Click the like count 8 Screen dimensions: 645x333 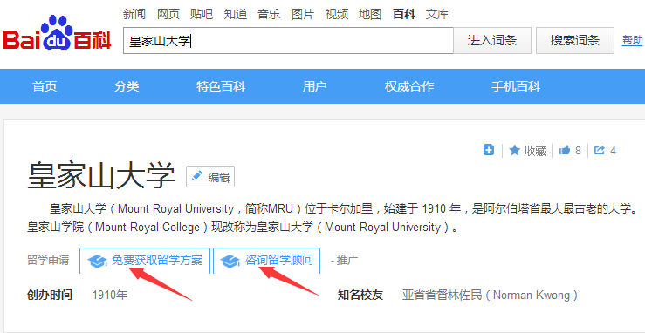pyautogui.click(x=578, y=151)
